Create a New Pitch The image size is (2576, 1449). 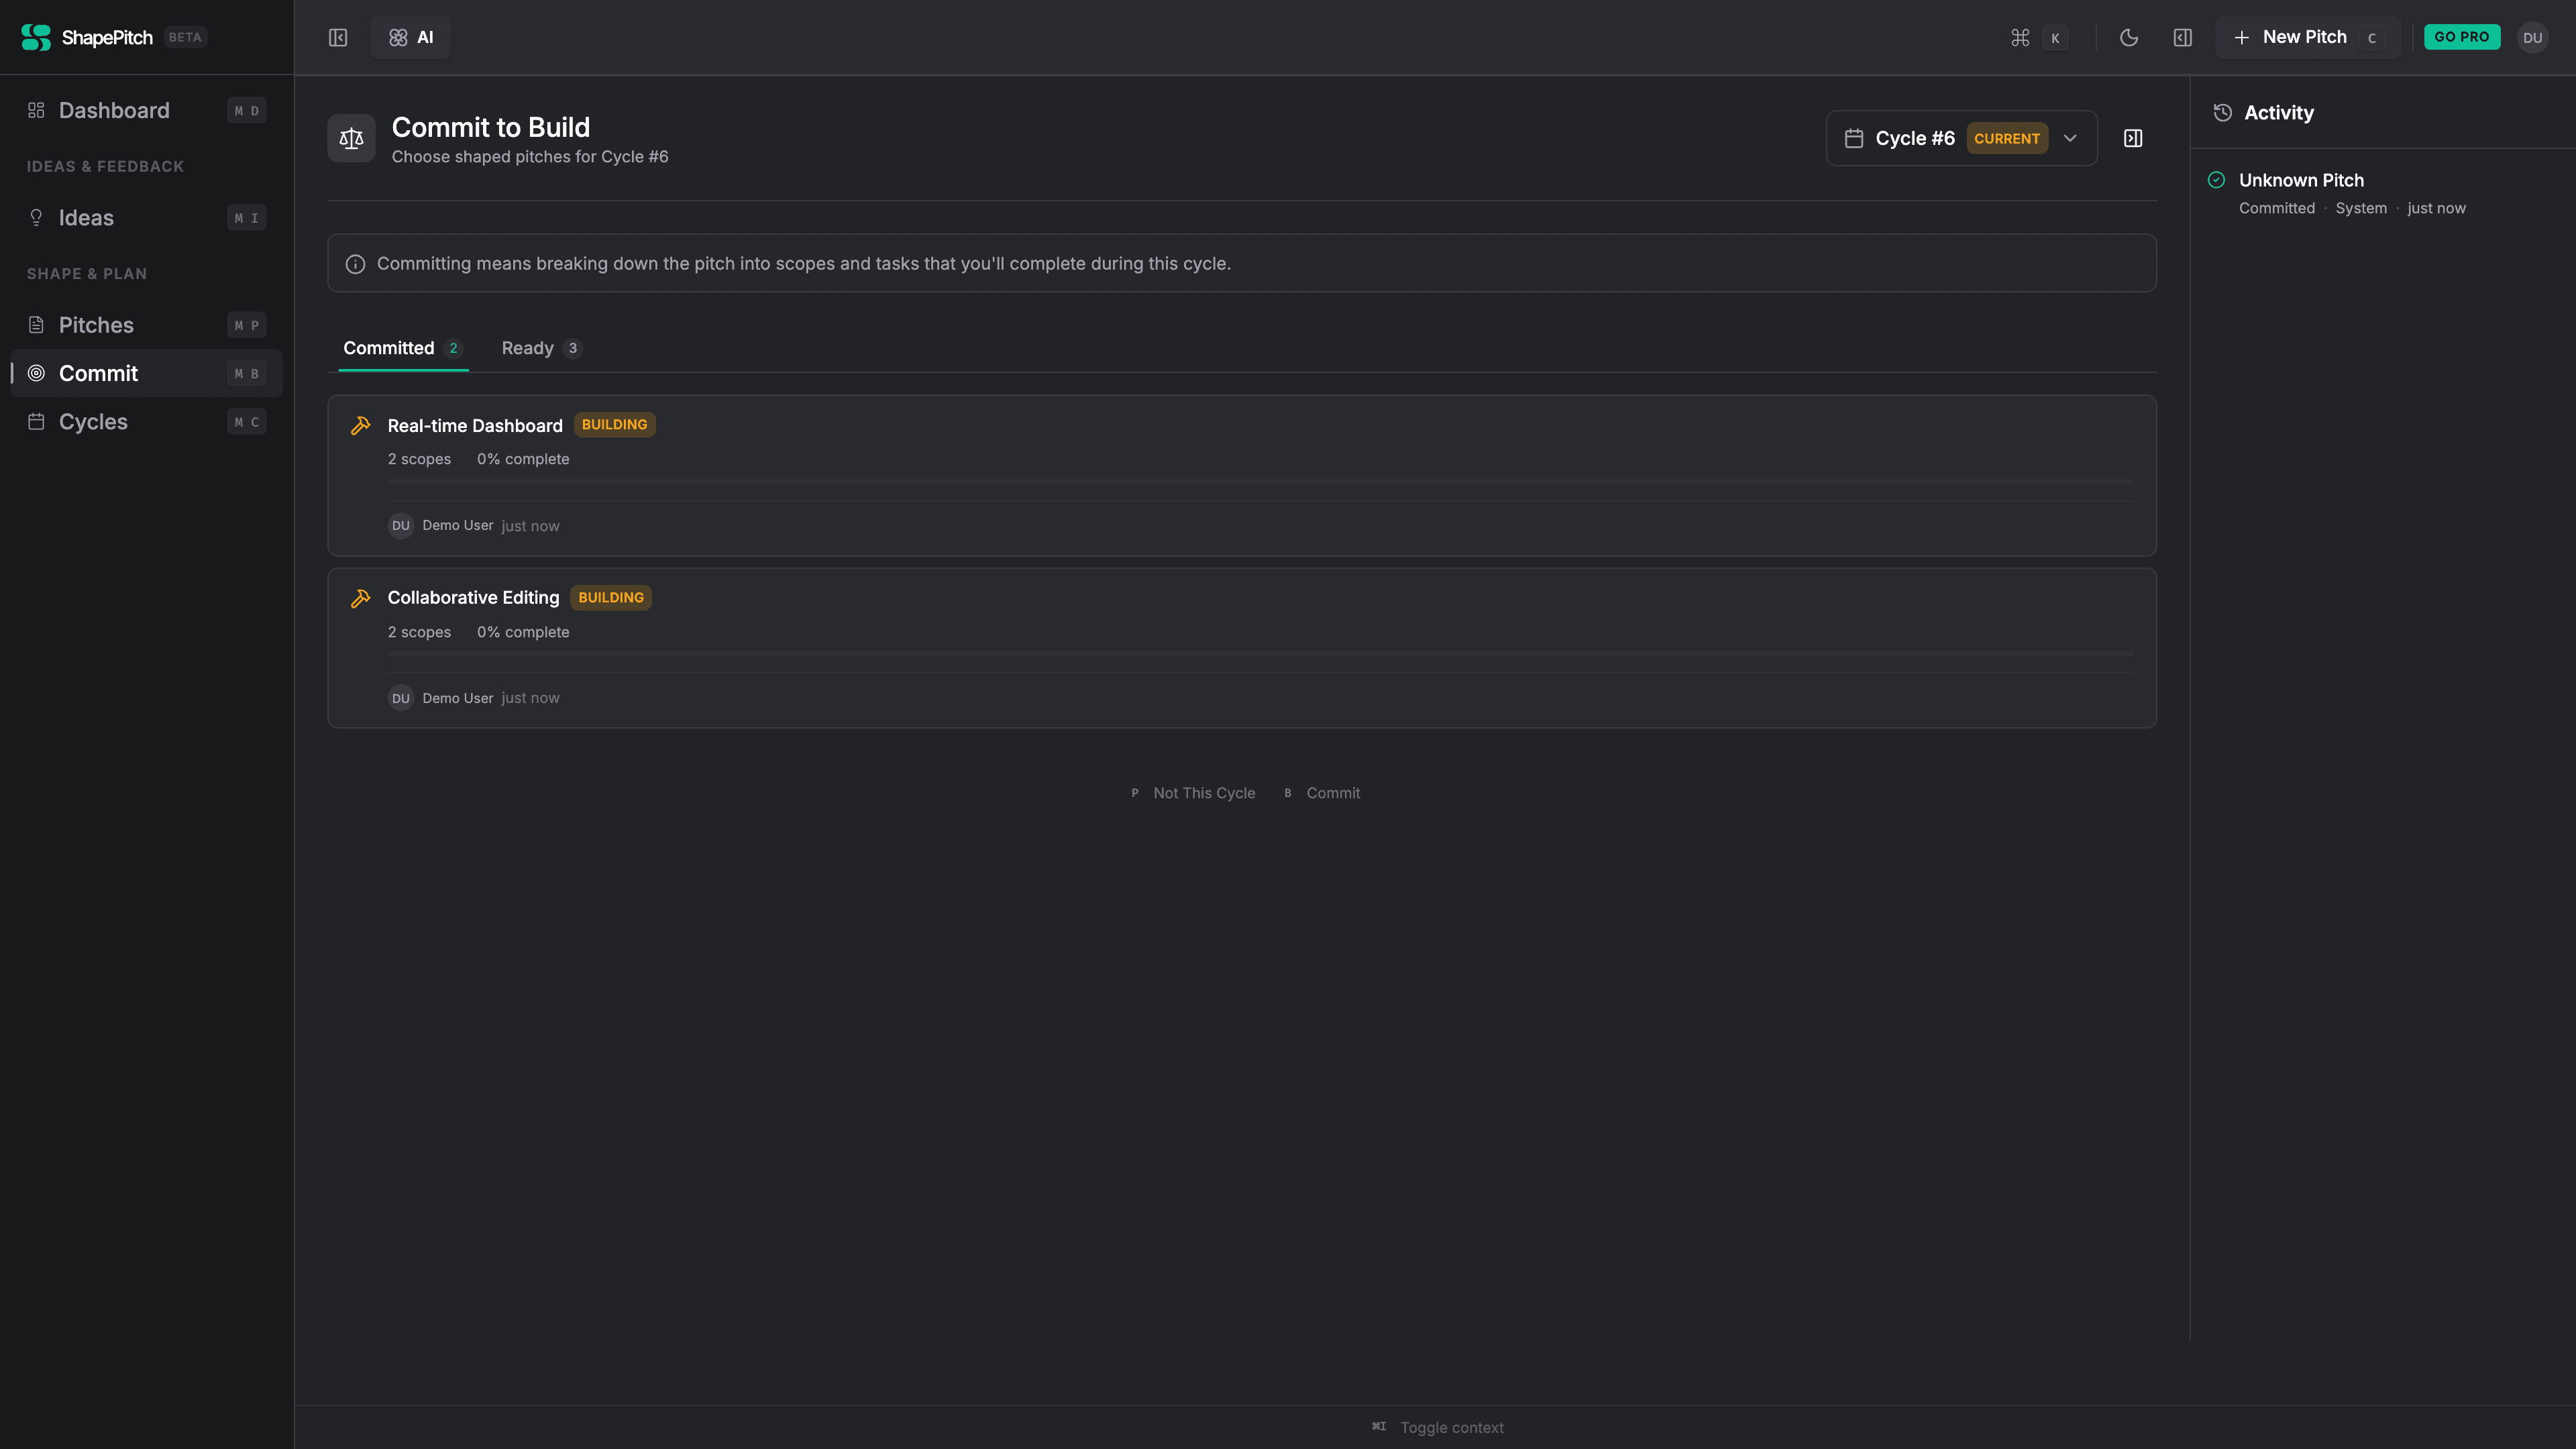(2306, 37)
